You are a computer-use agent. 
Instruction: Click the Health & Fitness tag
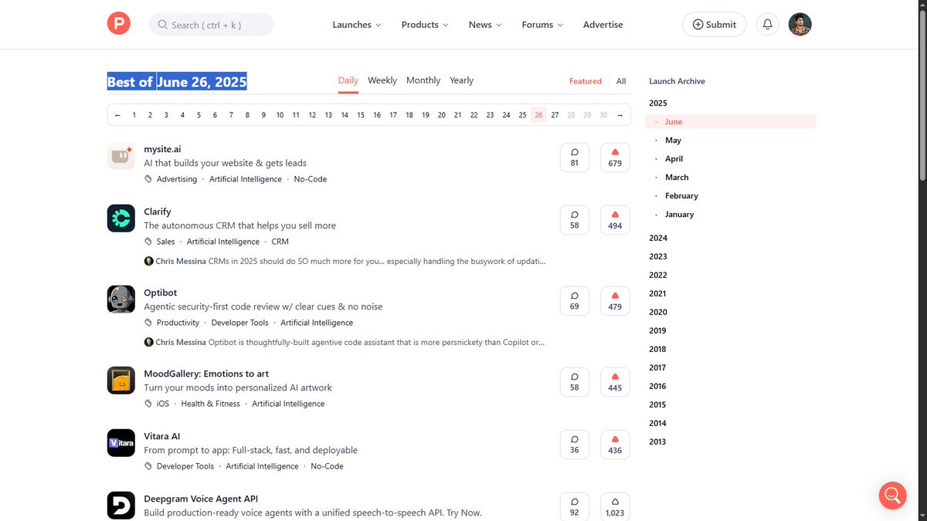point(211,404)
